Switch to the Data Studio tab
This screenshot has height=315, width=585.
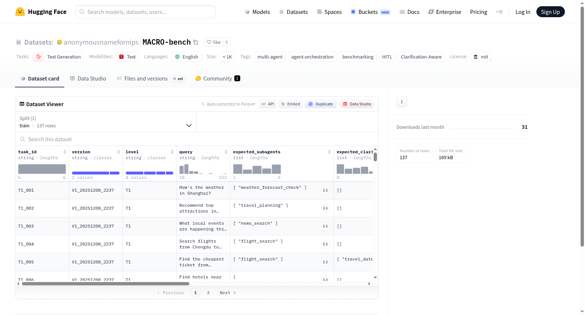88,78
